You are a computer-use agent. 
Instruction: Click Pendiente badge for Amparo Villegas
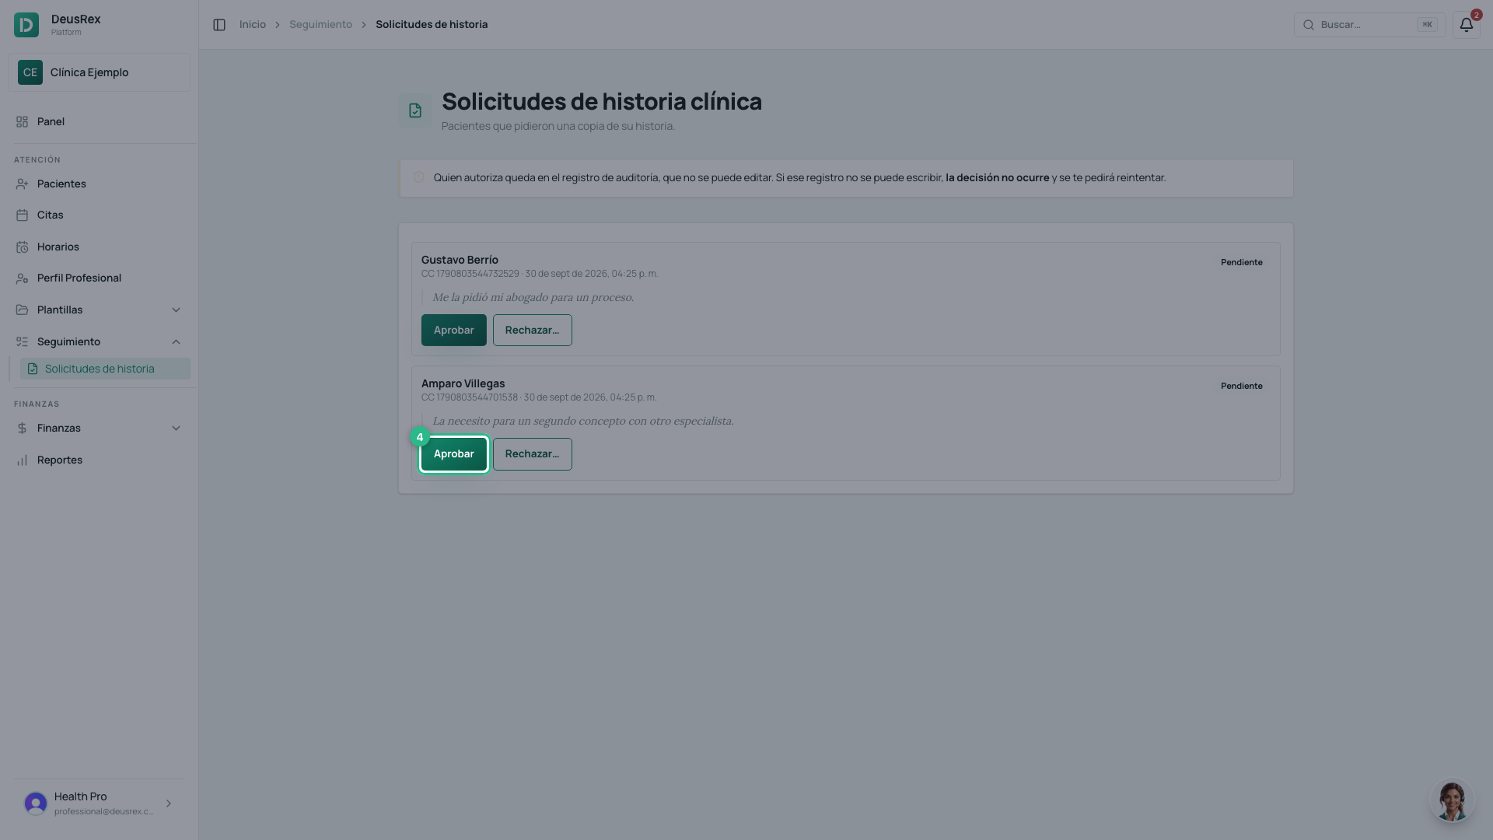pos(1242,387)
